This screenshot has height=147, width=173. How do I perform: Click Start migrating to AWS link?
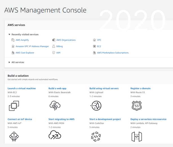coord(61,119)
